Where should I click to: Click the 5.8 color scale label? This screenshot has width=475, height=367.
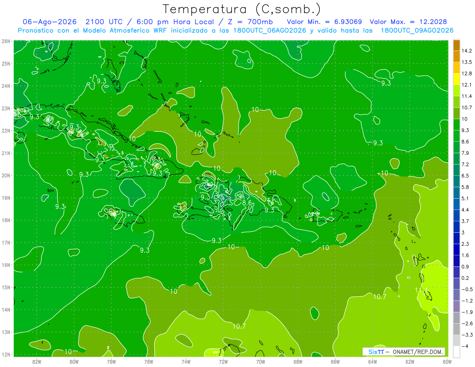point(465,187)
